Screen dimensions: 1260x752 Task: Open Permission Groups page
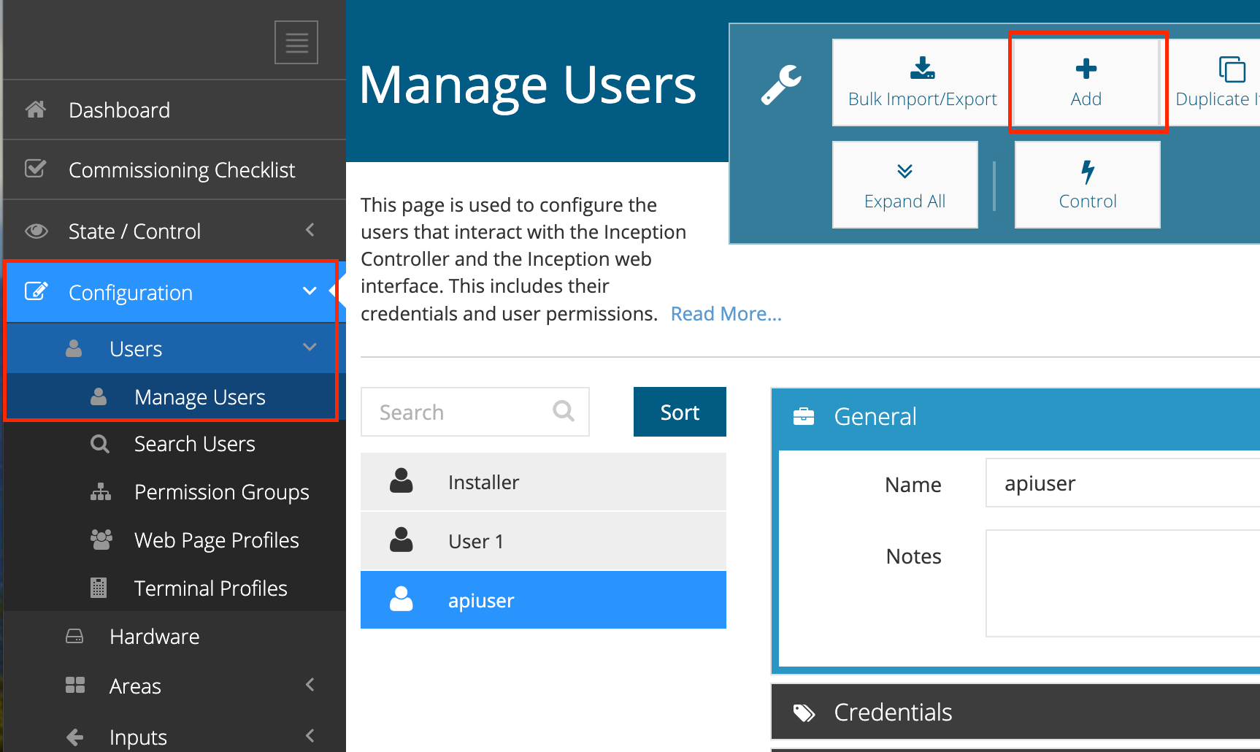coord(221,492)
